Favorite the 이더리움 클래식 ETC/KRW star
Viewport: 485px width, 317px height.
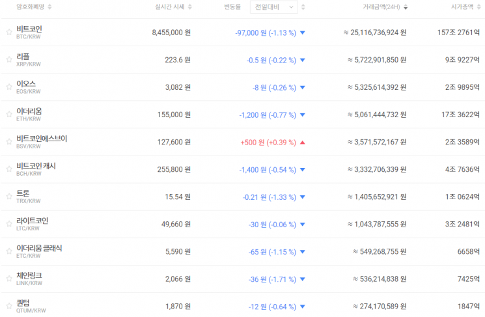click(9, 251)
